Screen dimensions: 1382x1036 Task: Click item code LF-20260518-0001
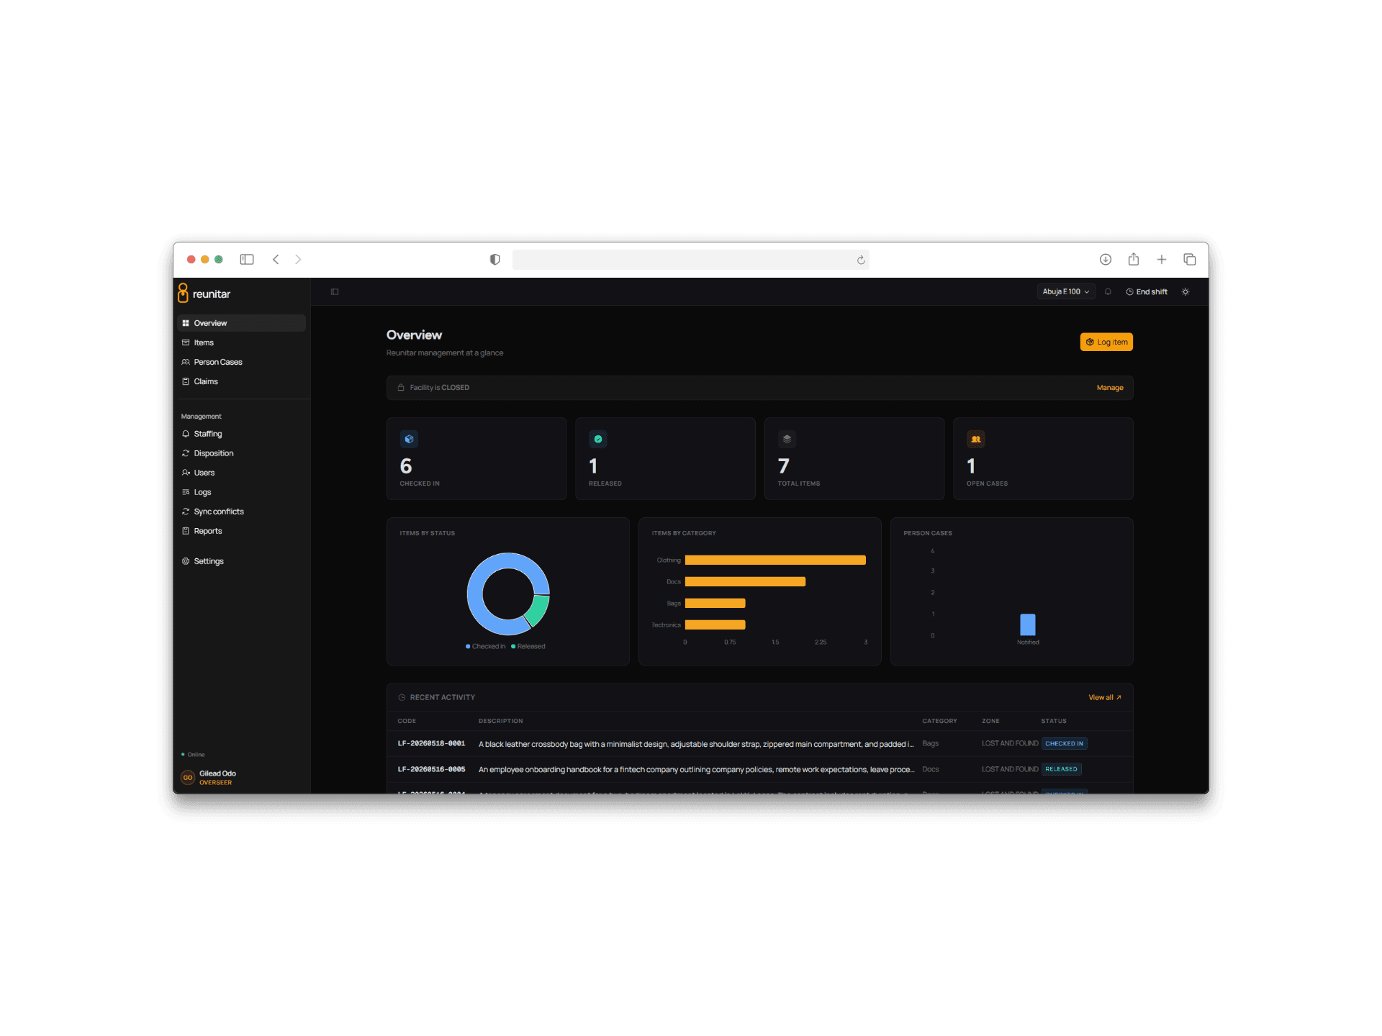(432, 744)
